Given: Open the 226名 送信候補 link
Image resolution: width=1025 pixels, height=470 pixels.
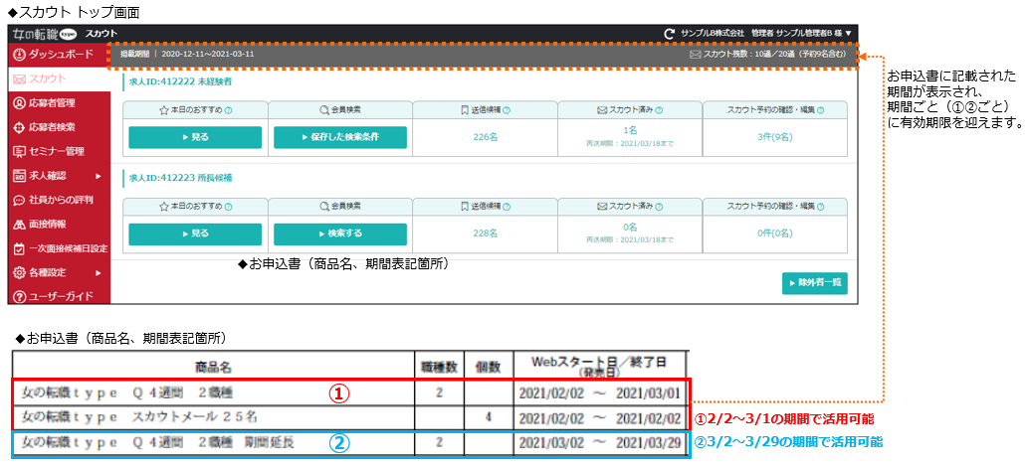Looking at the screenshot, I should (x=485, y=137).
